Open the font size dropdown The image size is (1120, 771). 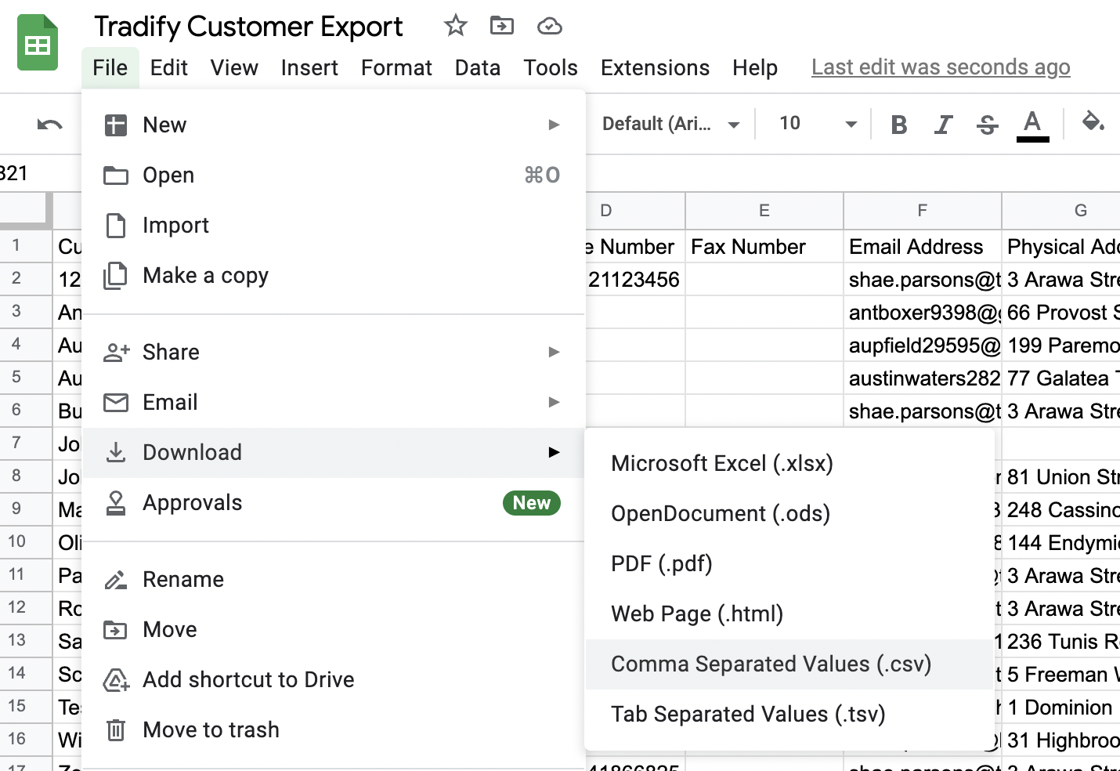point(851,124)
